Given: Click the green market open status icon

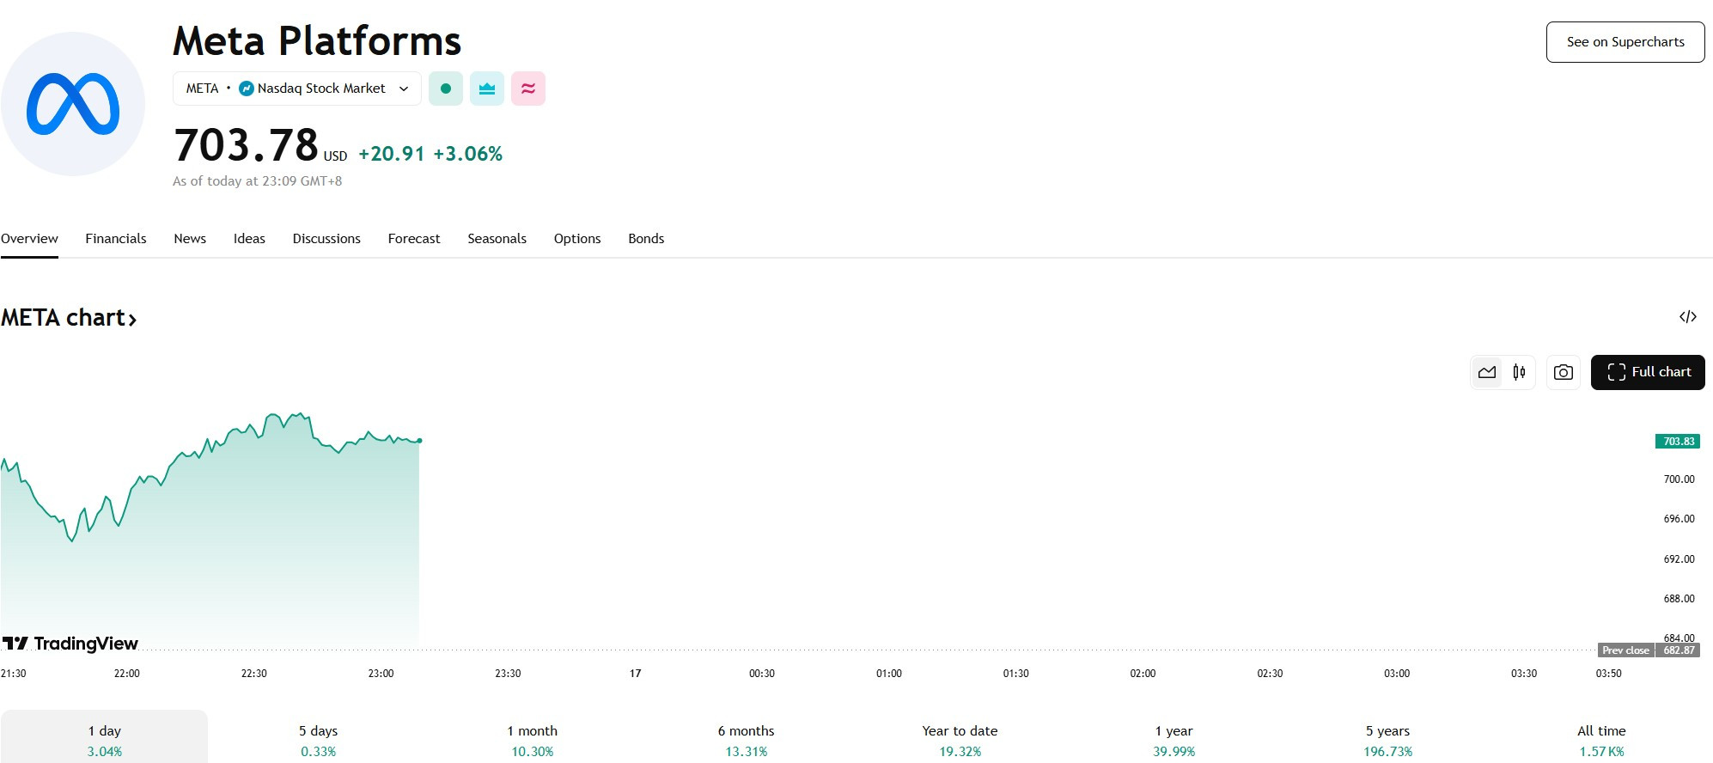Looking at the screenshot, I should [x=446, y=89].
